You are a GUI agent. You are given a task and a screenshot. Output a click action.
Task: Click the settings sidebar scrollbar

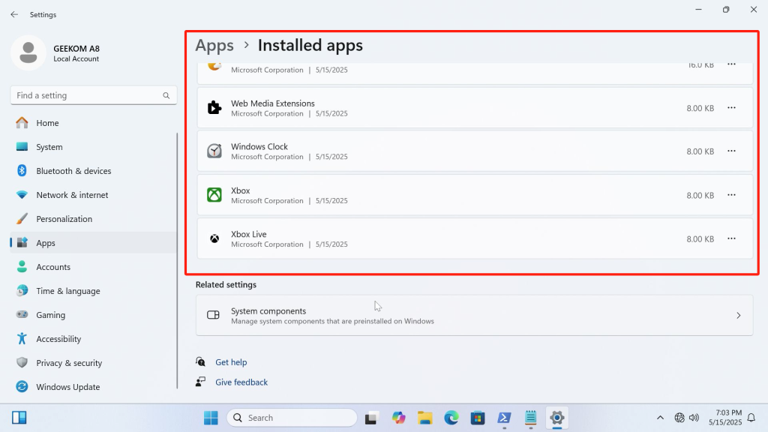pyautogui.click(x=177, y=260)
